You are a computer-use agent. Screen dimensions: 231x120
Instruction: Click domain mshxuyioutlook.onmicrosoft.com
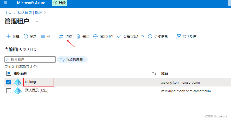pos(186,91)
